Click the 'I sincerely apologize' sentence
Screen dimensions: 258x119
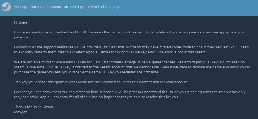pyautogui.click(x=78, y=32)
